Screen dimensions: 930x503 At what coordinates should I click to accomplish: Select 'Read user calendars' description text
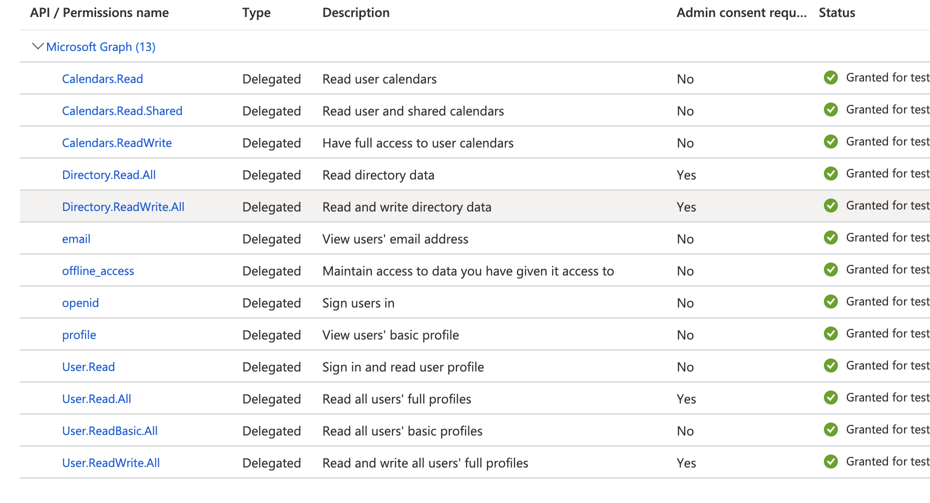[379, 79]
